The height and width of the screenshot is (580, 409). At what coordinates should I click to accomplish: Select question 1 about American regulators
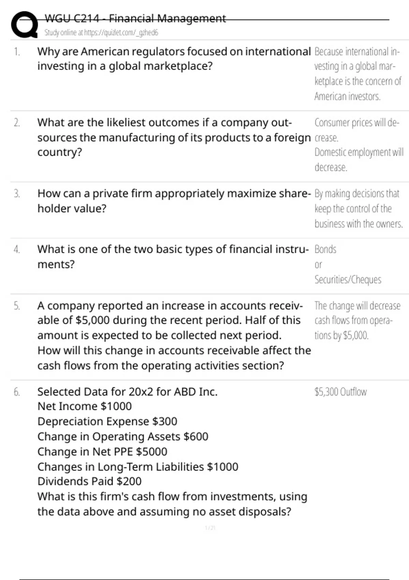tap(174, 59)
